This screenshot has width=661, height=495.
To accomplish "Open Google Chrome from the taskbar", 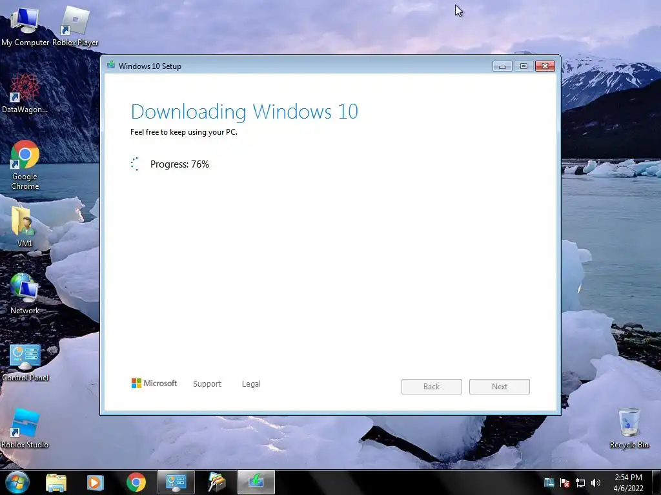I will (x=136, y=482).
